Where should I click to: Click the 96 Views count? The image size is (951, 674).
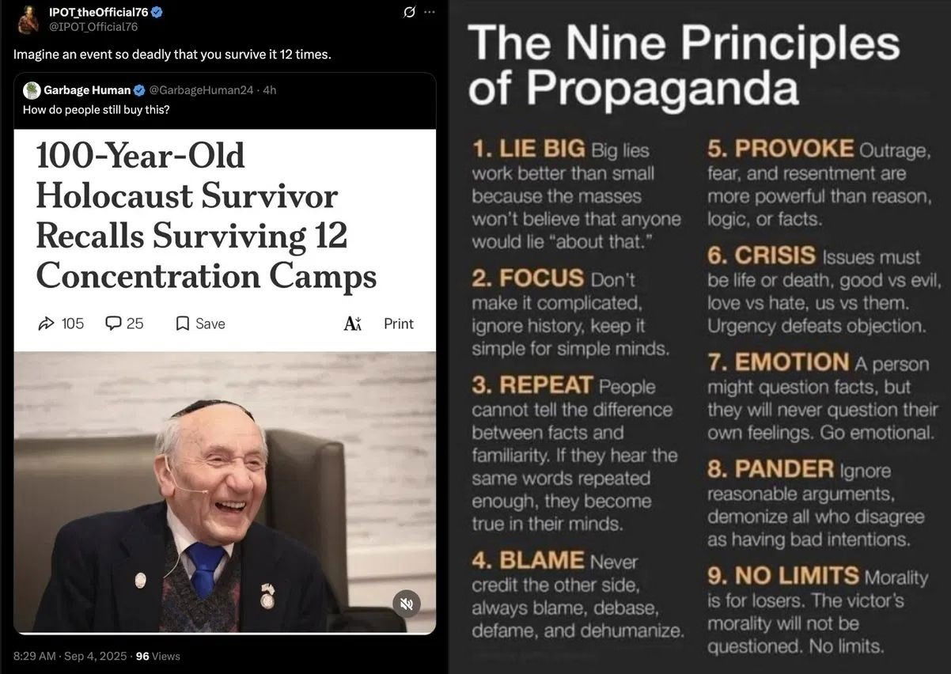[x=158, y=656]
